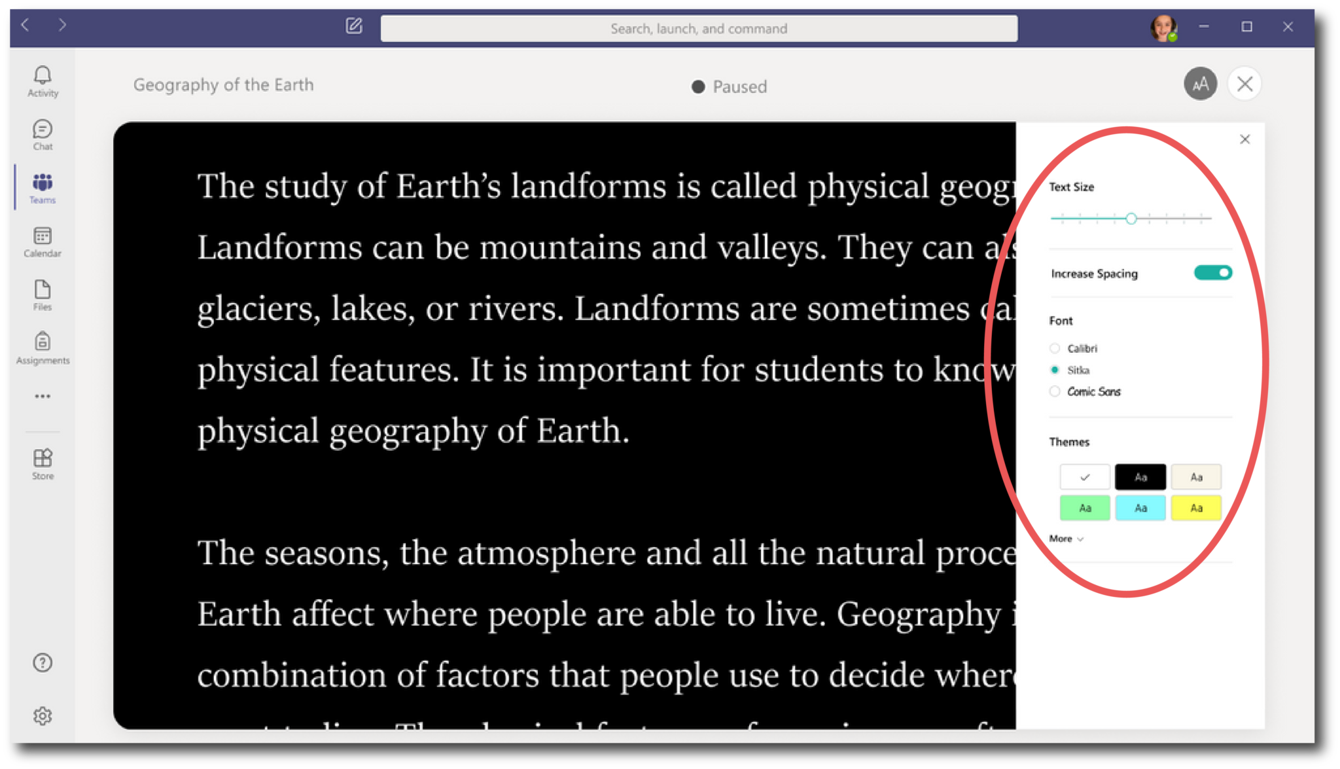The width and height of the screenshot is (1340, 769).
Task: Disable the Increase Spacing toggle
Action: [x=1212, y=273]
